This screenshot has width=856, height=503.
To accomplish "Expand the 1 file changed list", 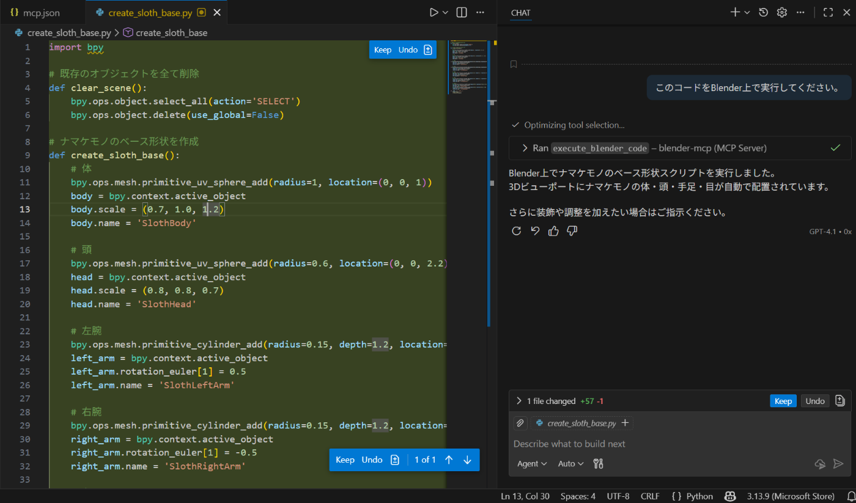I will 519,401.
